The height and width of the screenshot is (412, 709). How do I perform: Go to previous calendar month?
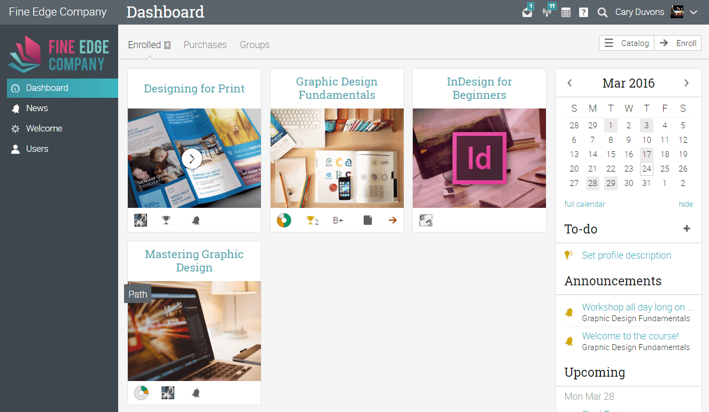[570, 83]
